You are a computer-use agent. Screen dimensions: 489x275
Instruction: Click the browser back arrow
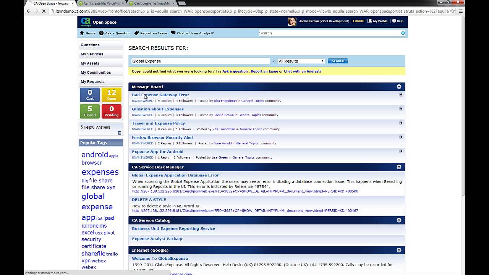pos(28,11)
